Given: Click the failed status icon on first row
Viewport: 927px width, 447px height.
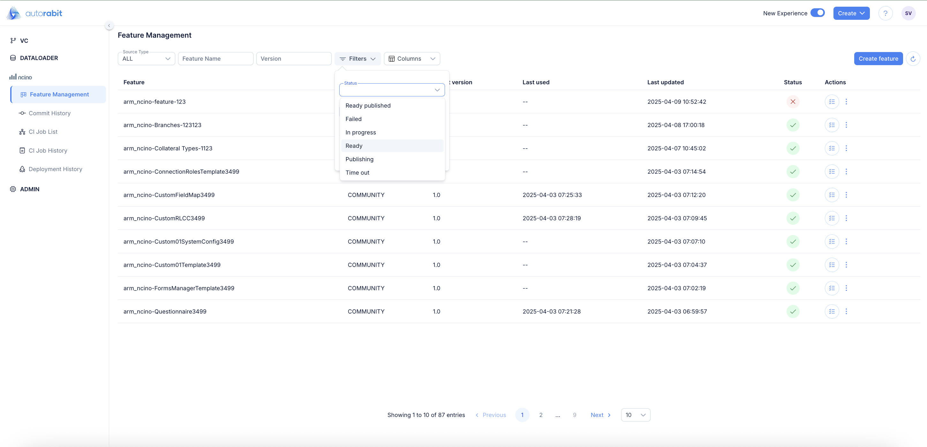Looking at the screenshot, I should tap(793, 102).
